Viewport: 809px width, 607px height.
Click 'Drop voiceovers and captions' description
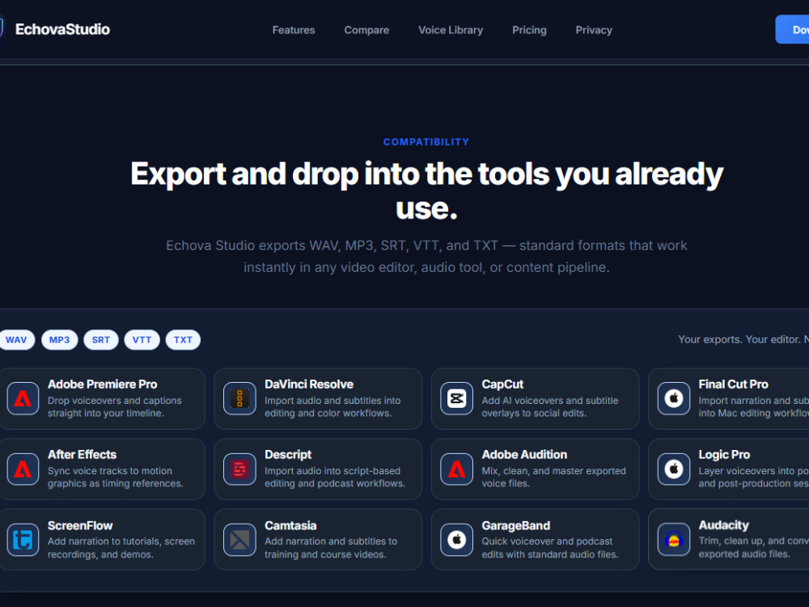(115, 407)
